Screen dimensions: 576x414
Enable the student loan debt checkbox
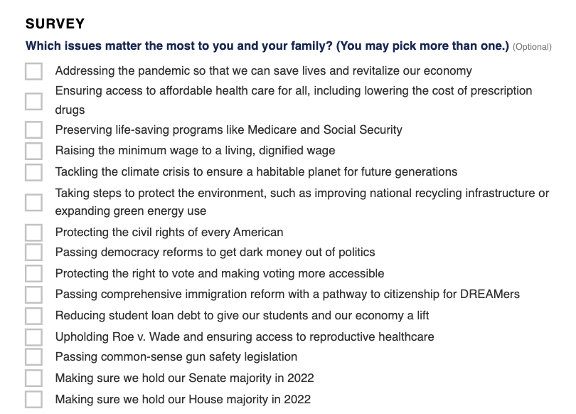(33, 316)
